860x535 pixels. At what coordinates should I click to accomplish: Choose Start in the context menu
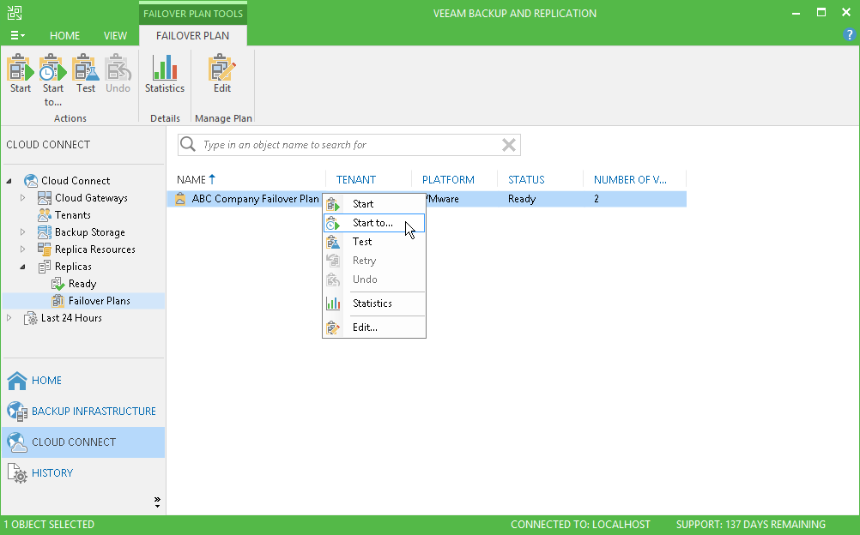point(374,204)
